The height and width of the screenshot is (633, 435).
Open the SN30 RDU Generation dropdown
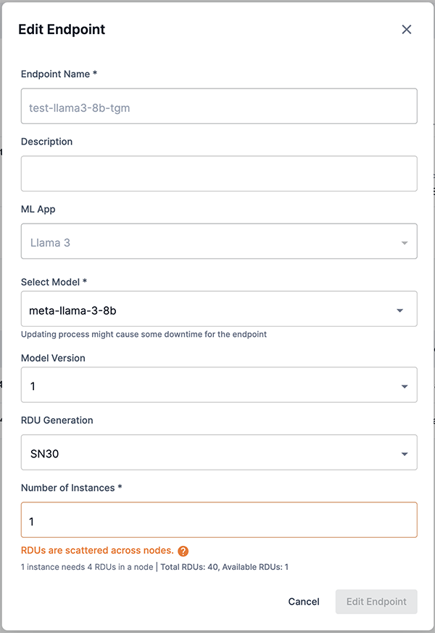219,452
